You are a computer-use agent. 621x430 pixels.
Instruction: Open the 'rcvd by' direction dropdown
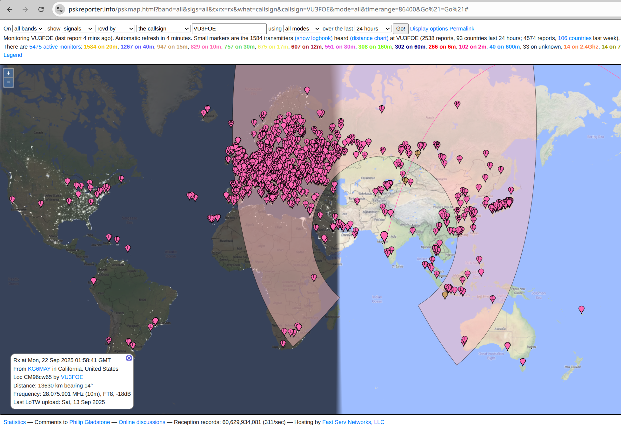(115, 29)
